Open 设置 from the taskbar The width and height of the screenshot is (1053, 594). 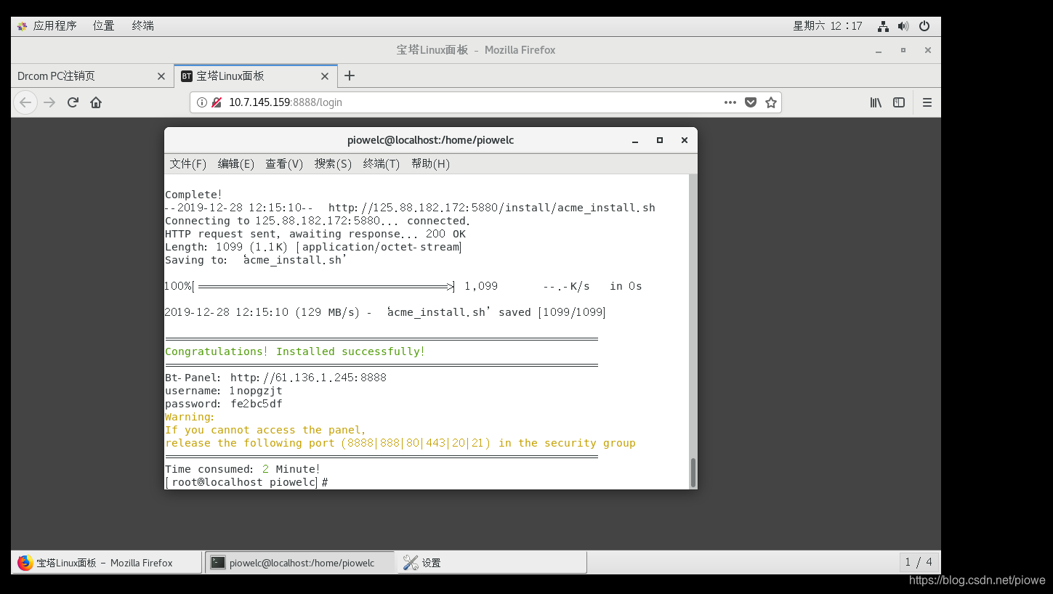coord(493,563)
